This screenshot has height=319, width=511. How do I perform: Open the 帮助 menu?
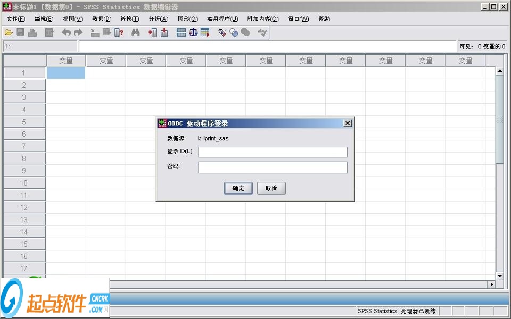tap(324, 19)
